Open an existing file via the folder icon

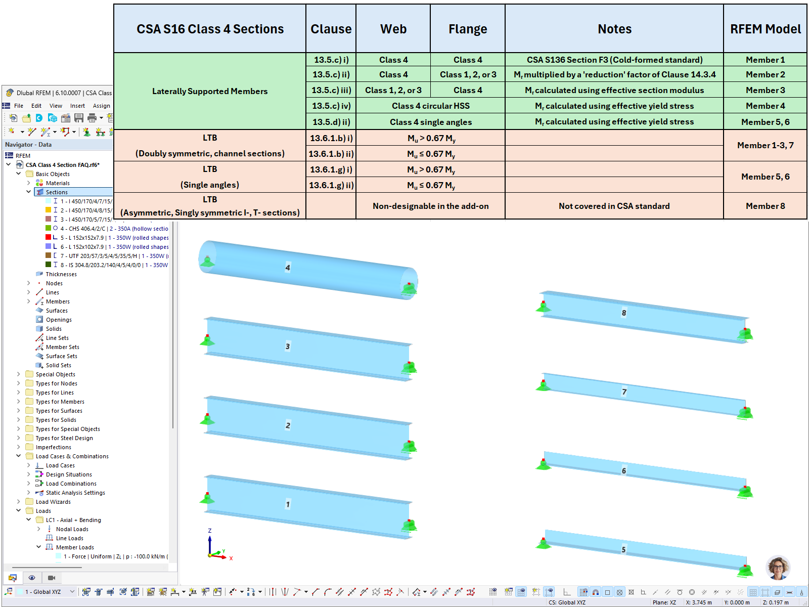point(26,117)
